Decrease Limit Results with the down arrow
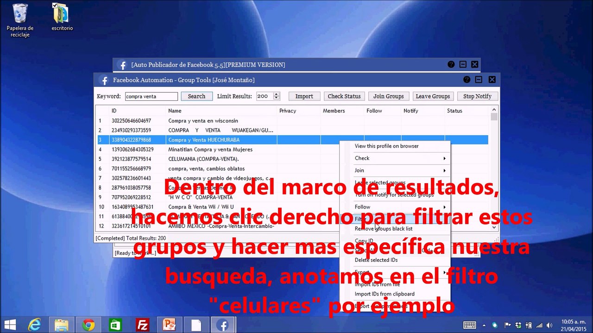The width and height of the screenshot is (593, 333). pyautogui.click(x=277, y=98)
